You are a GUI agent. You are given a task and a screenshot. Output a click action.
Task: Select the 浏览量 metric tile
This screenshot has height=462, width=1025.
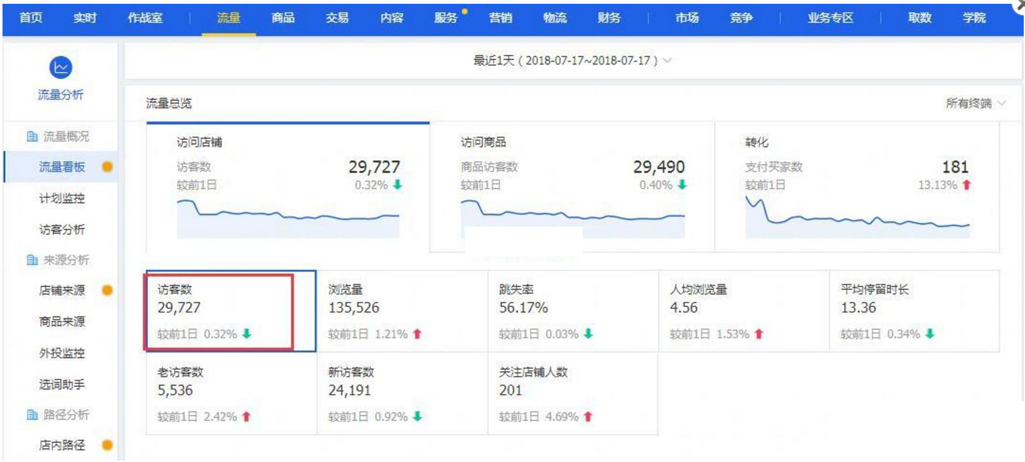tap(402, 311)
